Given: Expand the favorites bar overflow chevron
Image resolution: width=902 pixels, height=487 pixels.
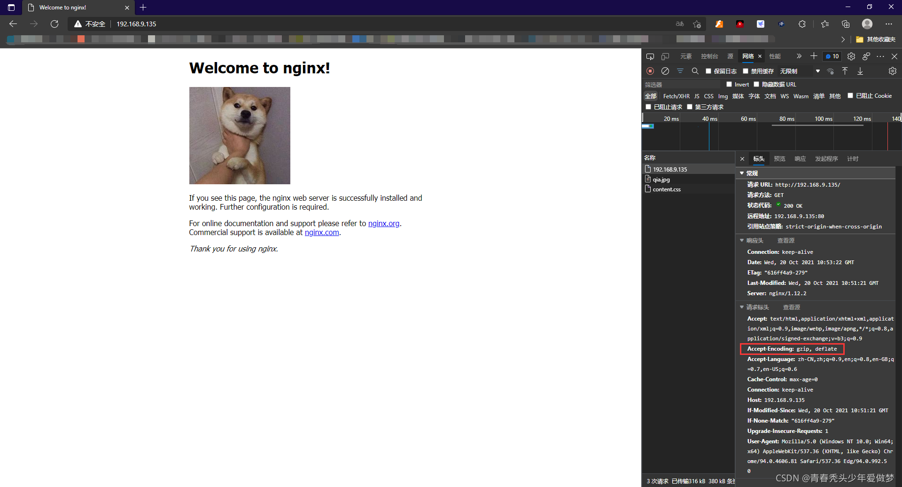Looking at the screenshot, I should [843, 39].
